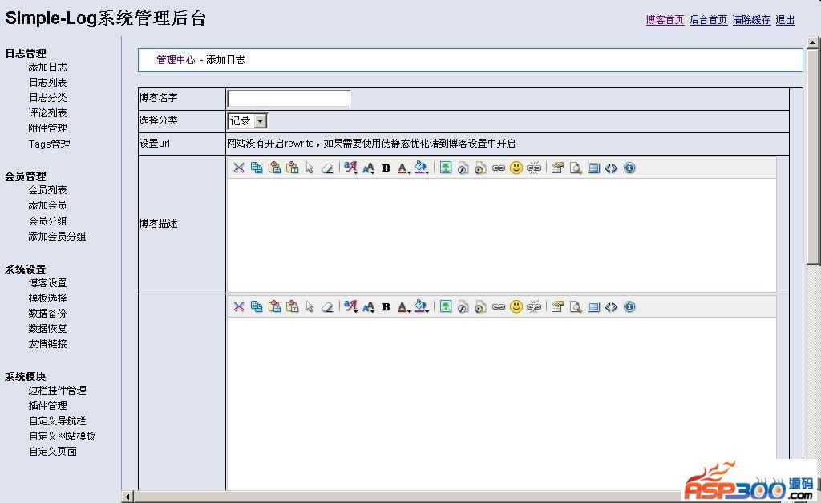Open 日志列表 in sidebar menu
821x503 pixels.
click(x=47, y=83)
